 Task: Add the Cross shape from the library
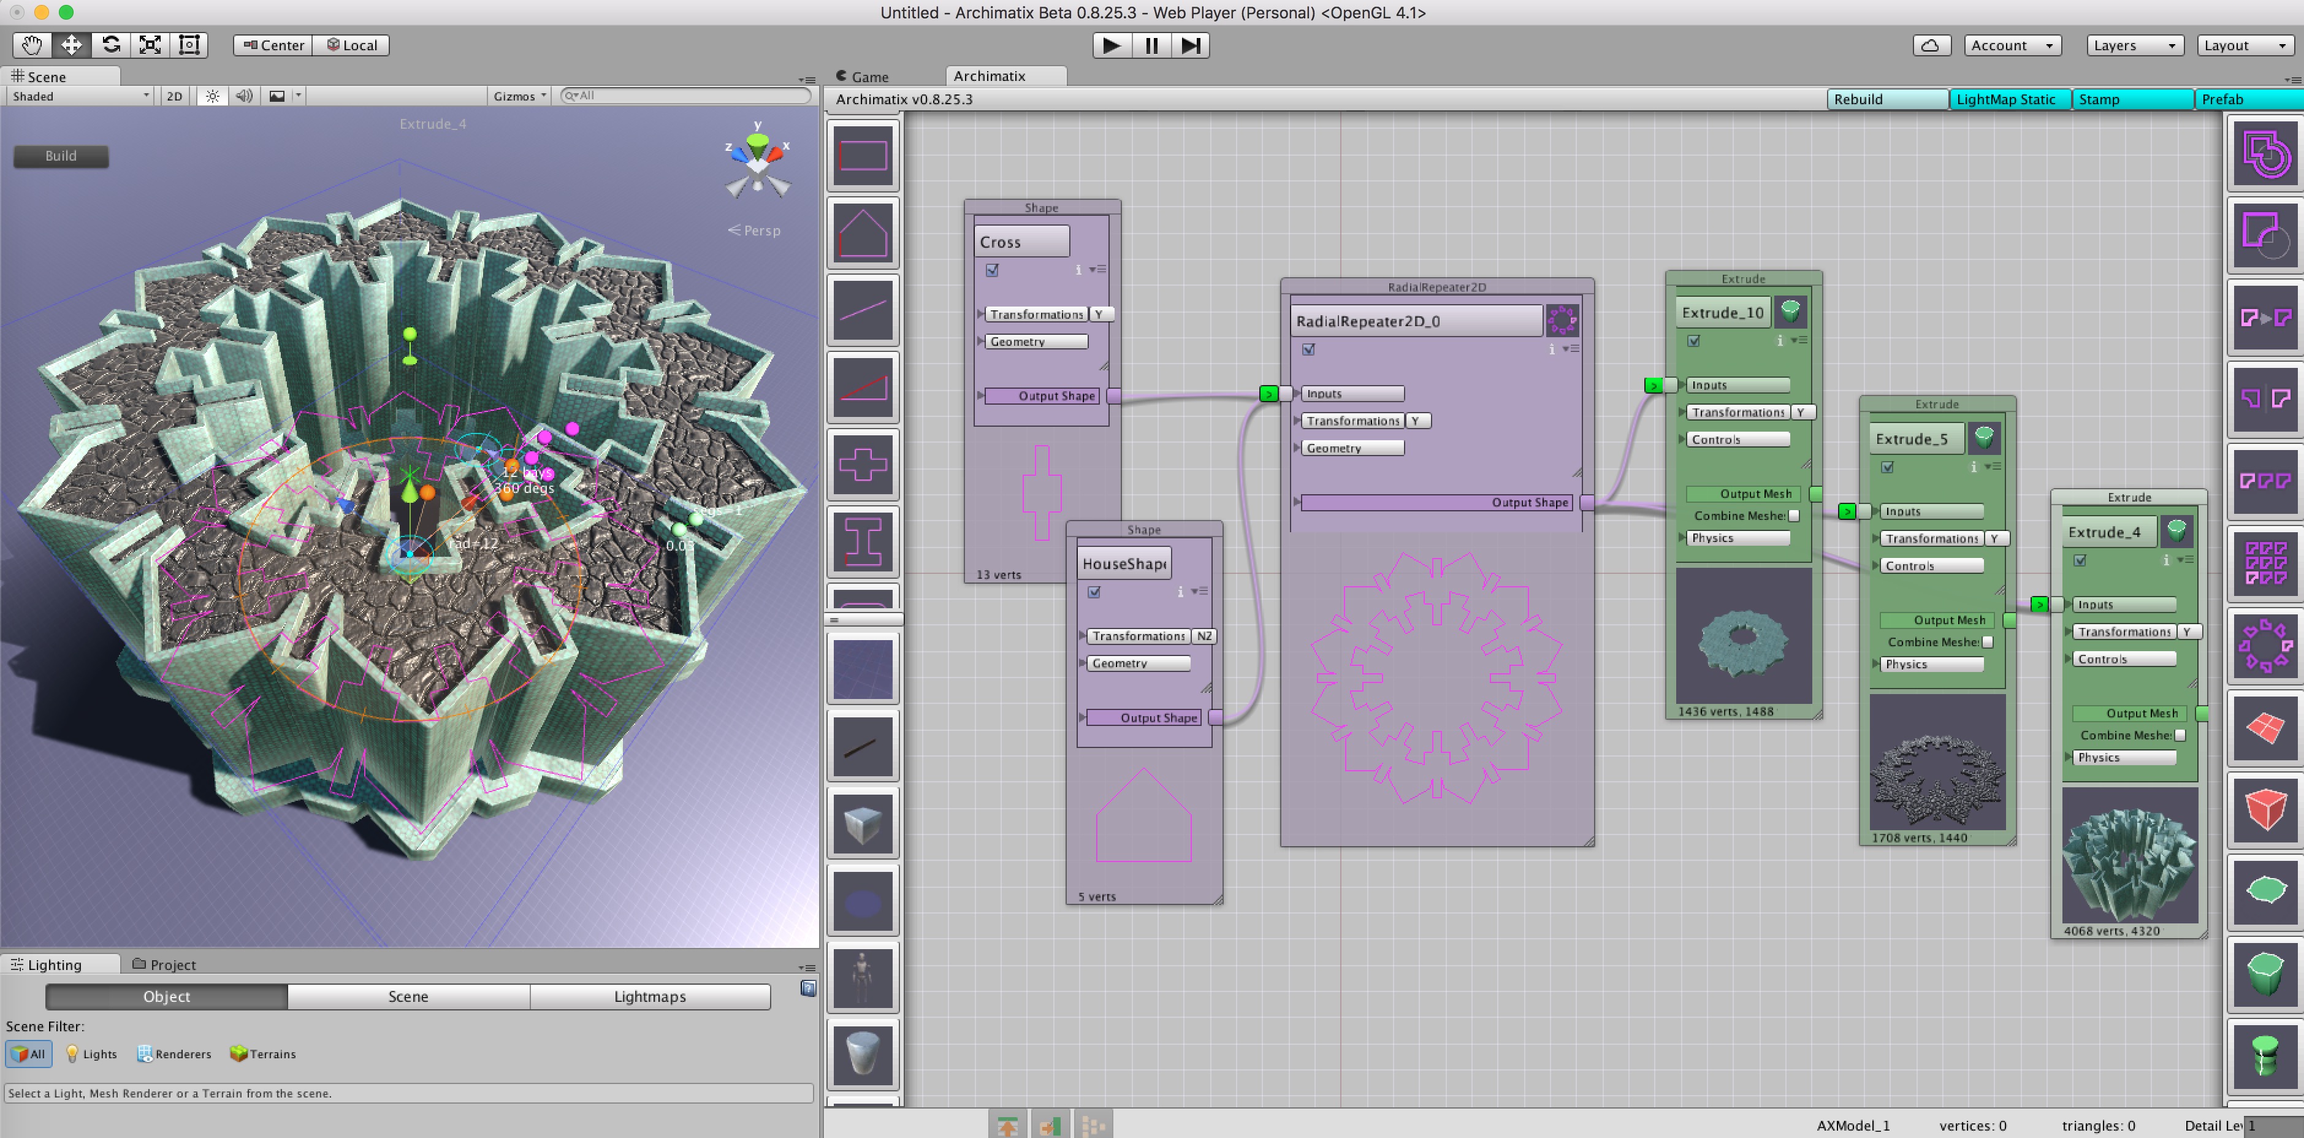(x=862, y=464)
